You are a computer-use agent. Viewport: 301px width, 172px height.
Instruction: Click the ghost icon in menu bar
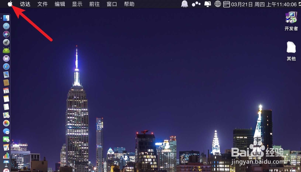tap(185, 4)
